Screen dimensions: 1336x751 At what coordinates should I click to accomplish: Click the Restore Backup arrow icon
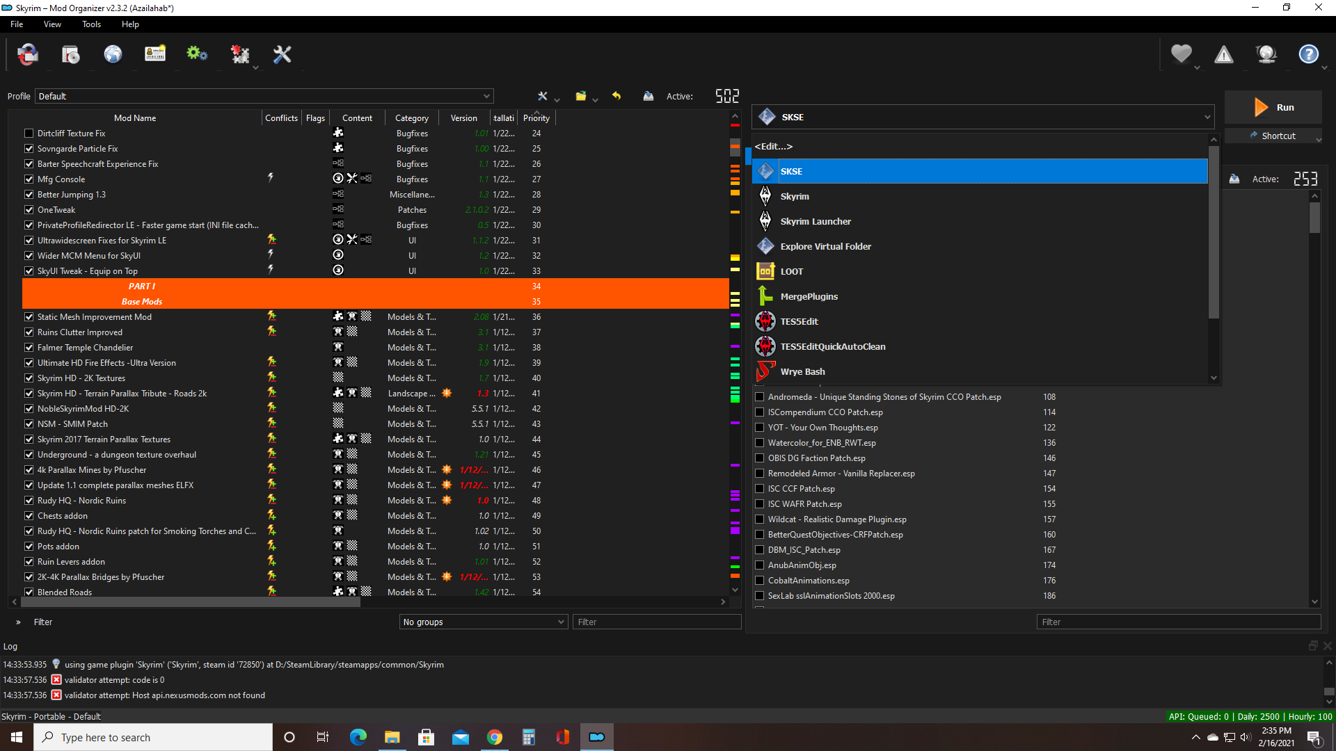click(x=617, y=96)
